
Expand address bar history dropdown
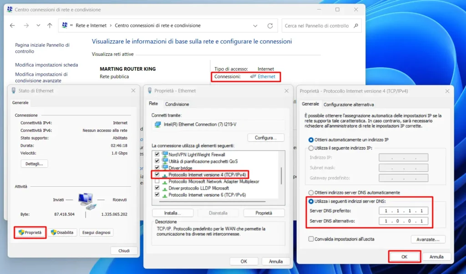click(255, 26)
